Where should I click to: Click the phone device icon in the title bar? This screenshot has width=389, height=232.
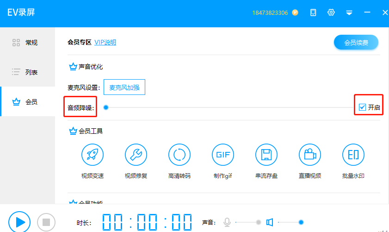coord(313,13)
